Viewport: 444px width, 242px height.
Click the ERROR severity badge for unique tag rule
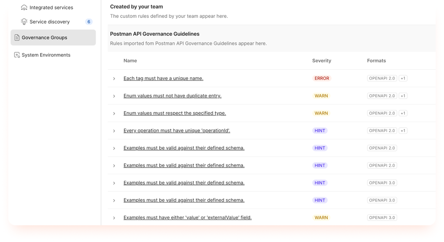click(322, 78)
